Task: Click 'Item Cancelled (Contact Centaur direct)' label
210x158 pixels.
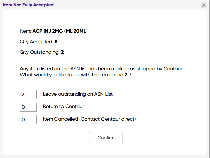Action: (x=89, y=119)
